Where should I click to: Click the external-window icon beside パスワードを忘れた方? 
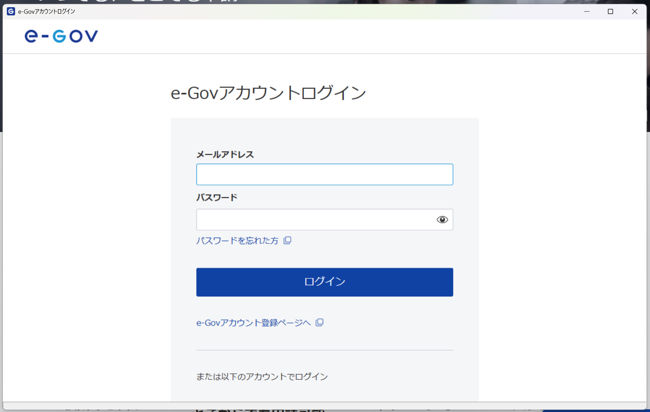pyautogui.click(x=288, y=240)
